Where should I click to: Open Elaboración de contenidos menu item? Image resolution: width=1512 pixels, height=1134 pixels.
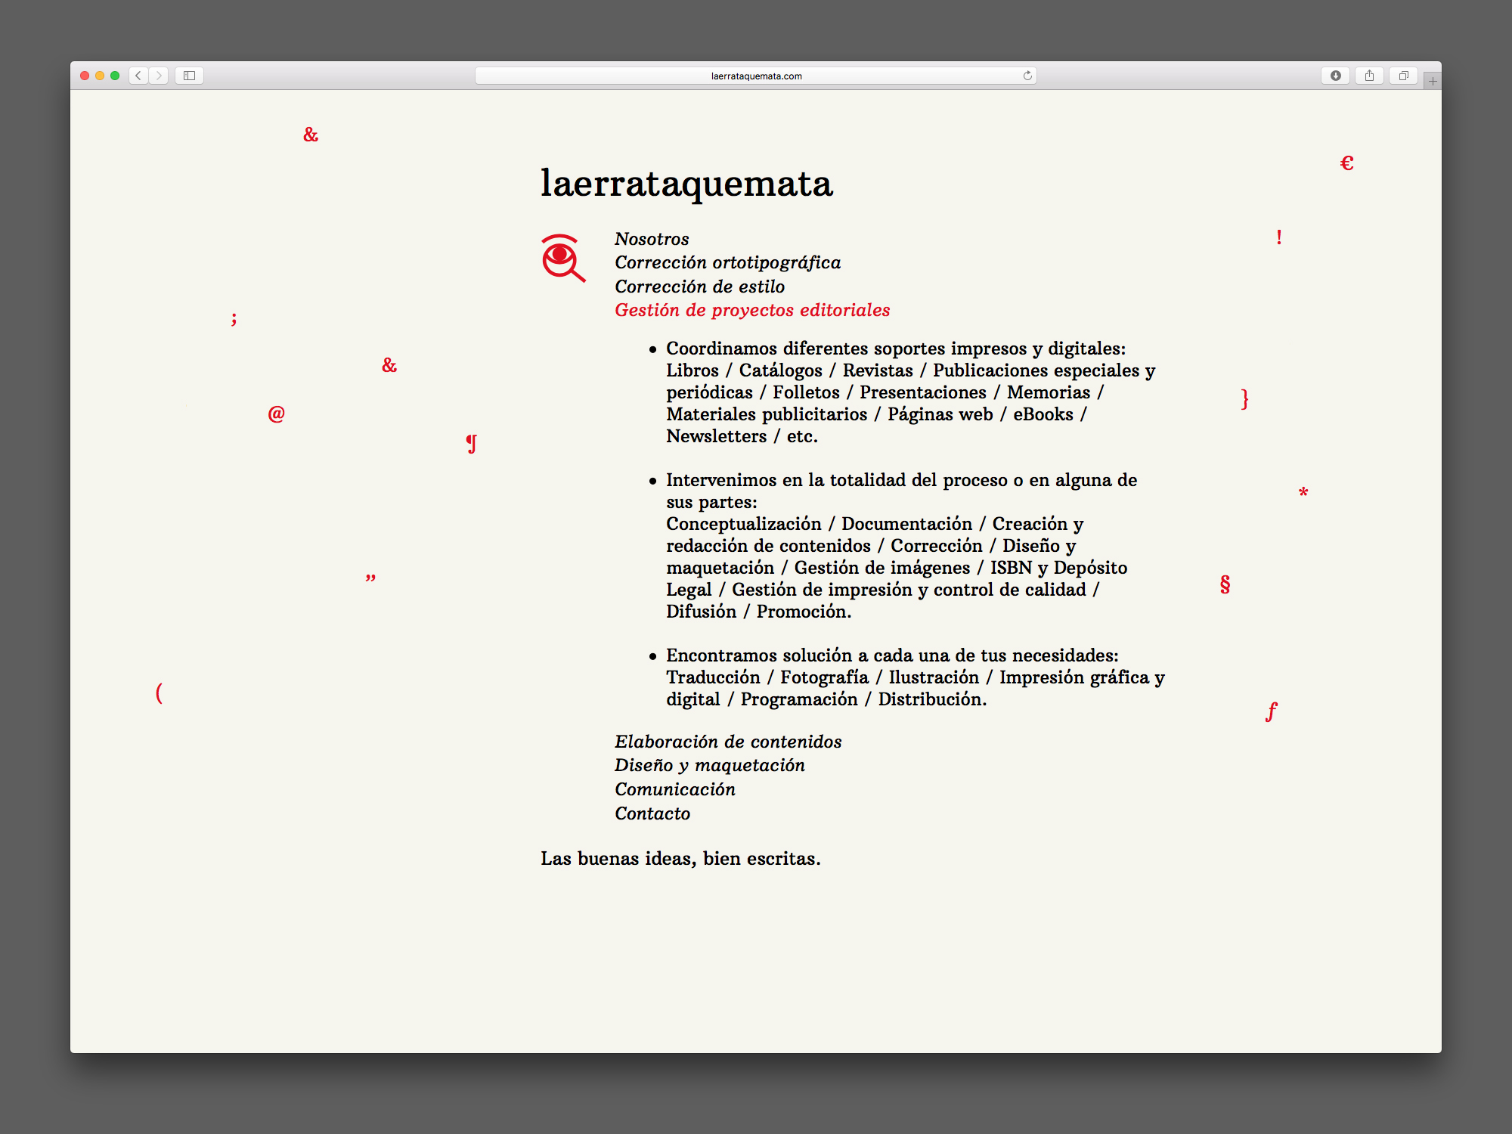(728, 742)
